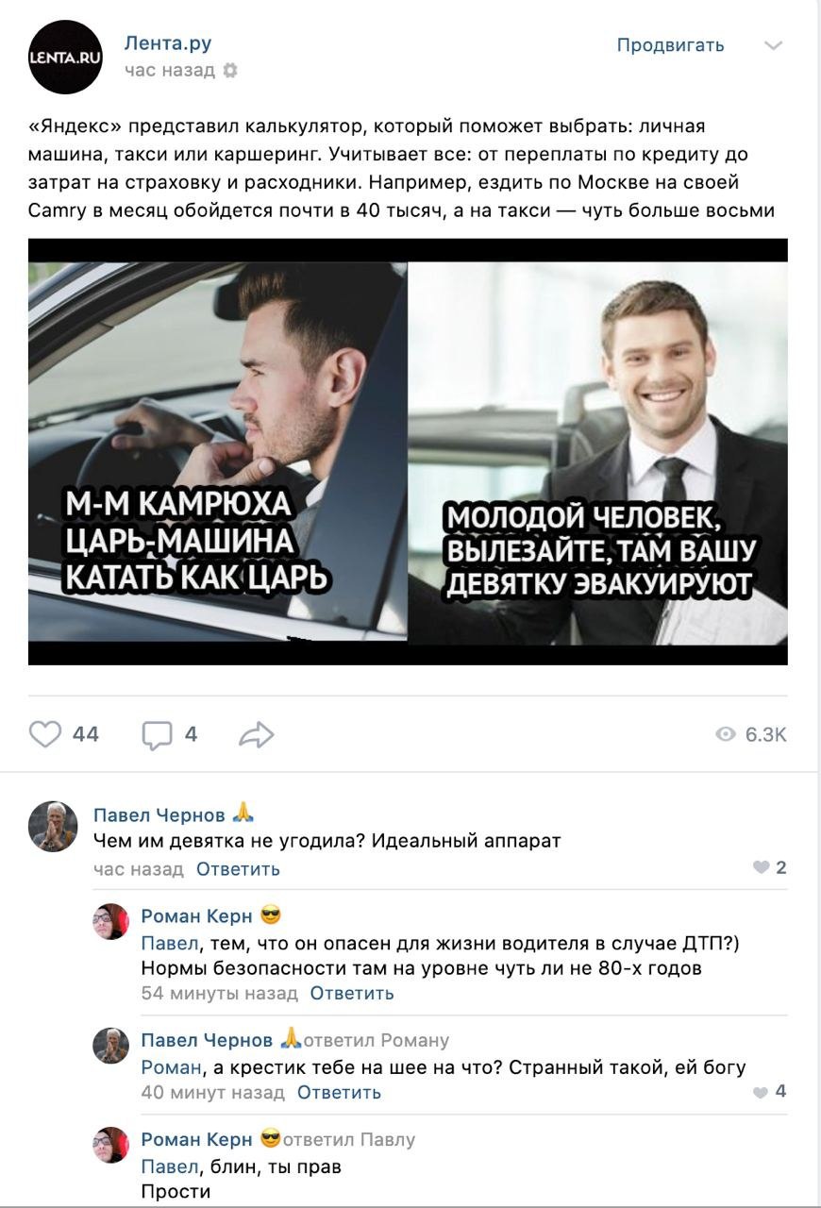821x1208 pixels.
Task: Open Роман Керн's profile name in the first reply
Action: (x=197, y=915)
